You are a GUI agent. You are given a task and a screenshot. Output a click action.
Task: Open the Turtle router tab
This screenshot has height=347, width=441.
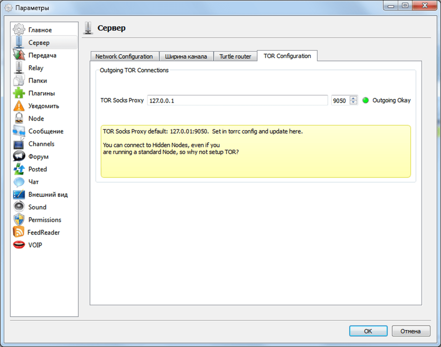(x=235, y=57)
